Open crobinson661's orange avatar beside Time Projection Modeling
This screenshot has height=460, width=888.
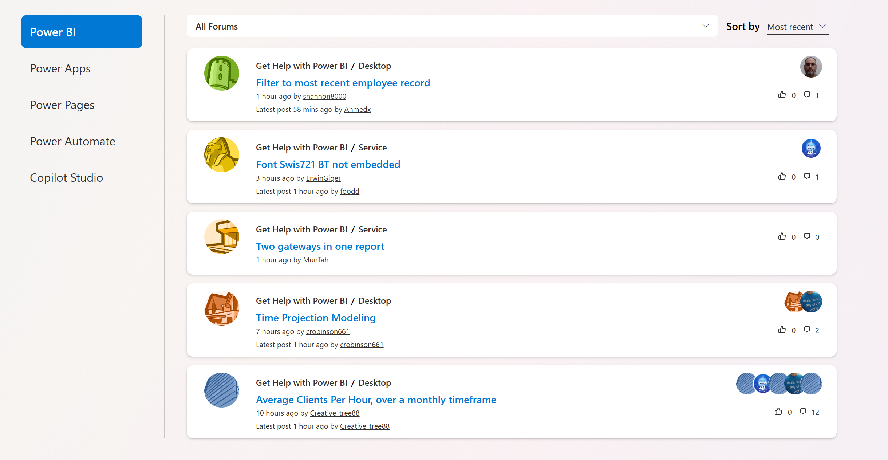coord(222,308)
